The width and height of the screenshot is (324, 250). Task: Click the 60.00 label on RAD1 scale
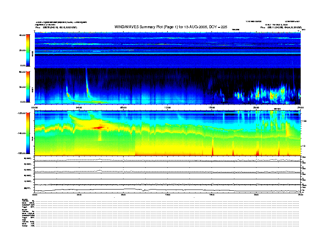[22, 72]
